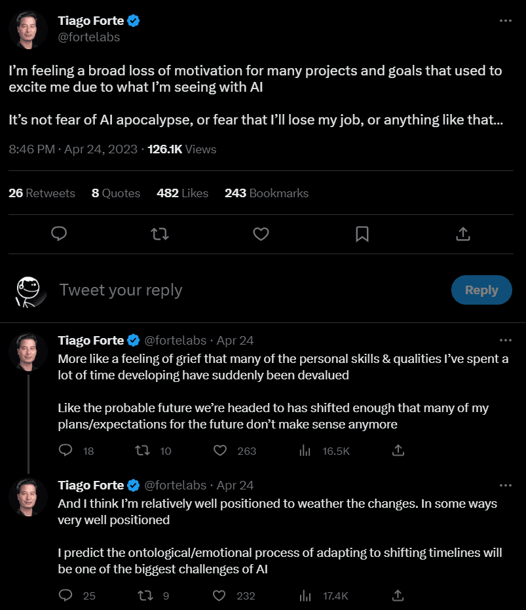Open @fortelabs handle in main tweet header
This screenshot has width=526, height=610.
pos(88,37)
